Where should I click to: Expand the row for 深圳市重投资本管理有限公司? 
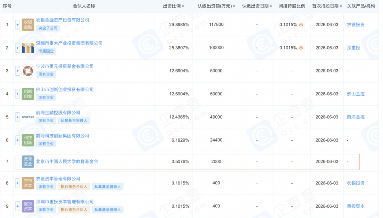click(18, 206)
